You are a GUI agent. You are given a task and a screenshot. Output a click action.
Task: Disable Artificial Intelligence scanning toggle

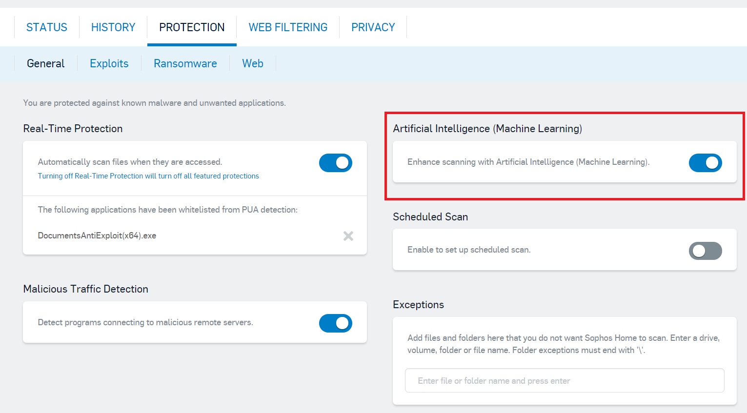click(x=705, y=163)
